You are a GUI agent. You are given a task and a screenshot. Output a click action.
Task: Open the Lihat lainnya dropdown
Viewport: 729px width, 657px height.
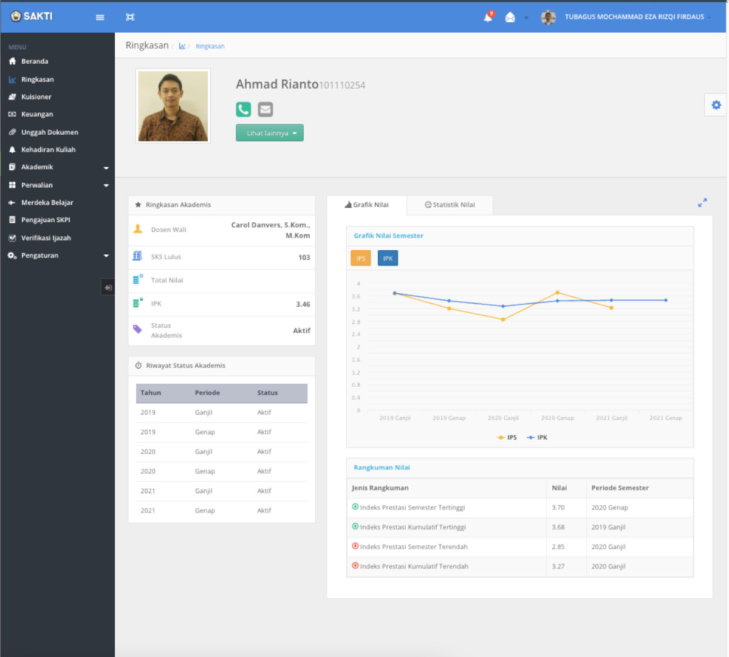[x=270, y=133]
